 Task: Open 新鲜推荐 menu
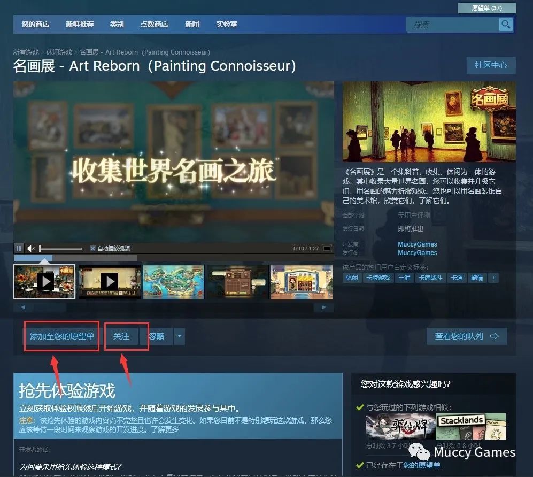80,24
